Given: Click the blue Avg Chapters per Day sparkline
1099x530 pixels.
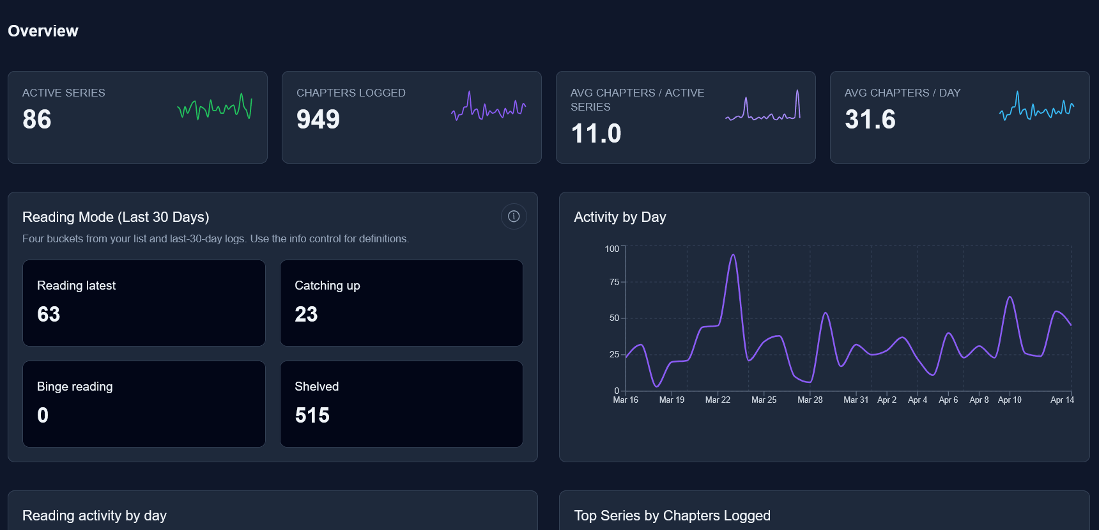Looking at the screenshot, I should tap(1036, 107).
